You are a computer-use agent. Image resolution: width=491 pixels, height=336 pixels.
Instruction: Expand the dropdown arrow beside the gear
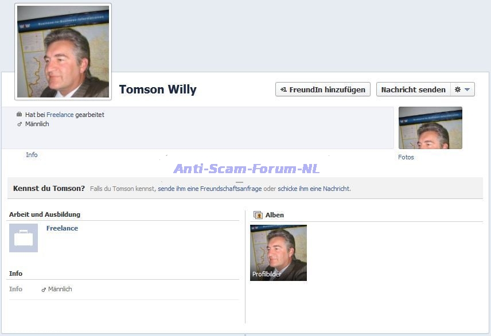(x=467, y=89)
